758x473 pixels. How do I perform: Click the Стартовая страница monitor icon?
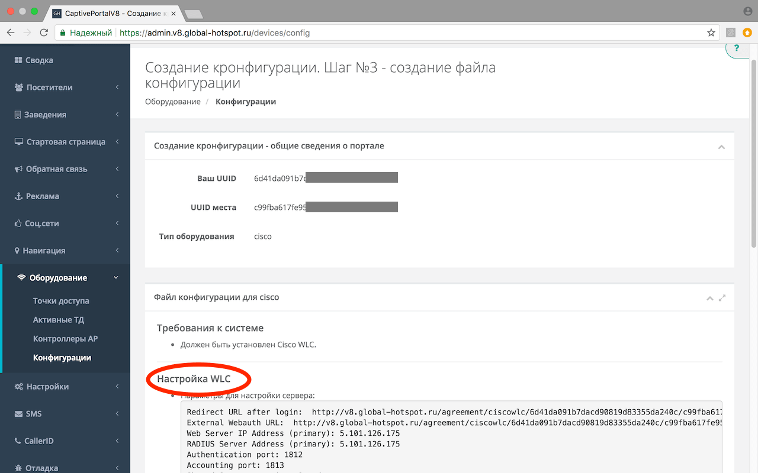tap(18, 142)
